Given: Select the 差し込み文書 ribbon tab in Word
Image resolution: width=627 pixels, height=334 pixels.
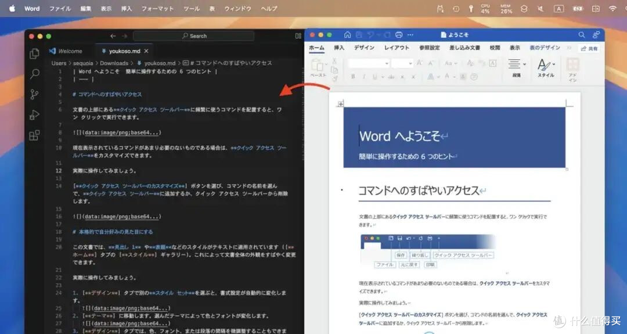Looking at the screenshot, I should click(x=464, y=48).
